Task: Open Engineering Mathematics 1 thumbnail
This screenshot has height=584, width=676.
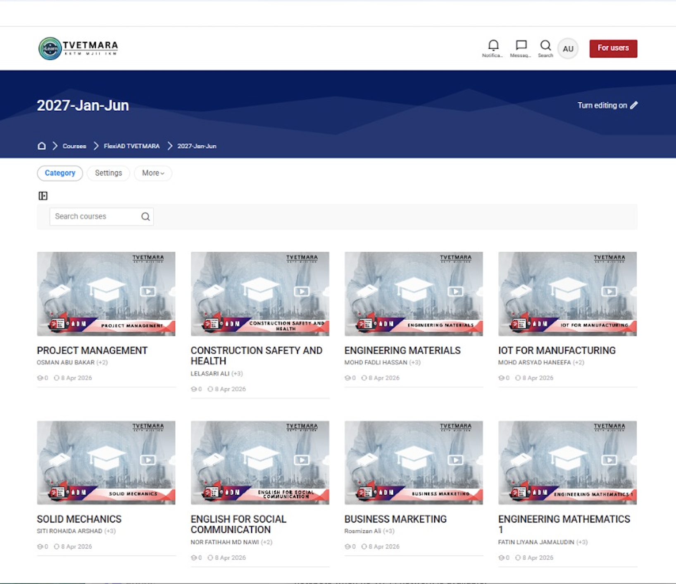Action: 567,463
